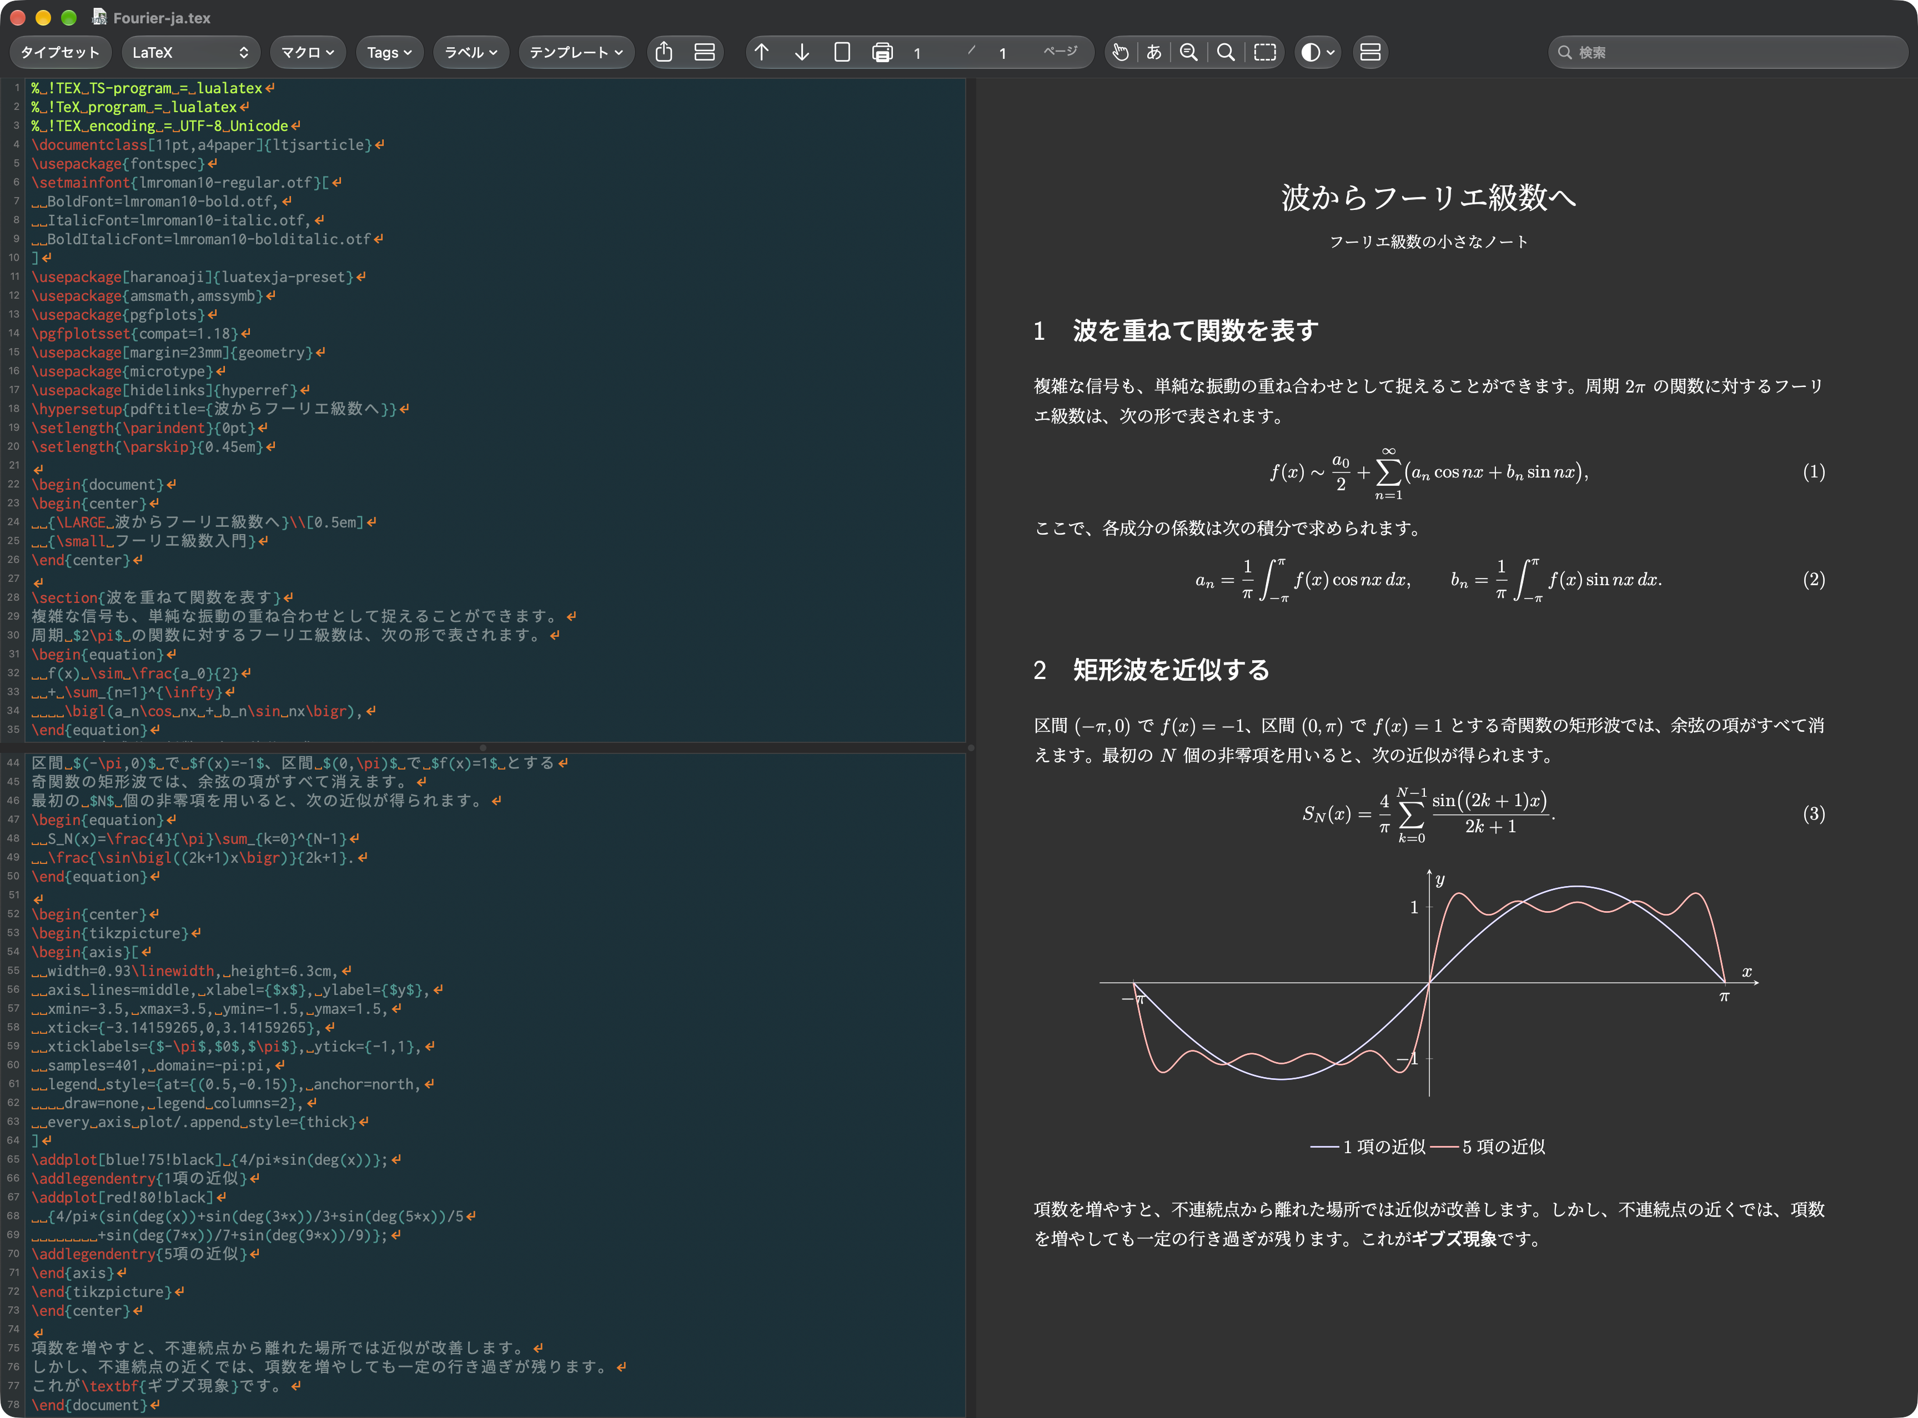This screenshot has height=1418, width=1918.
Task: Click \end{document} on line 78
Action: 89,1405
